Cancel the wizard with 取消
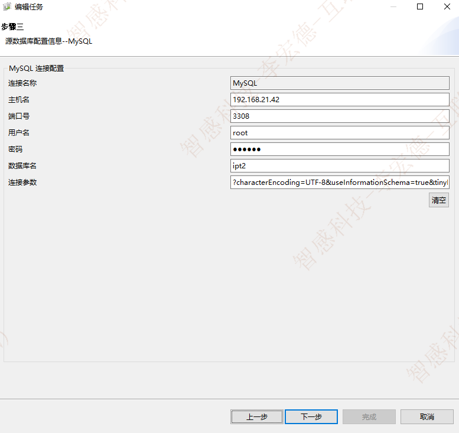The height and width of the screenshot is (433, 459). tap(427, 416)
